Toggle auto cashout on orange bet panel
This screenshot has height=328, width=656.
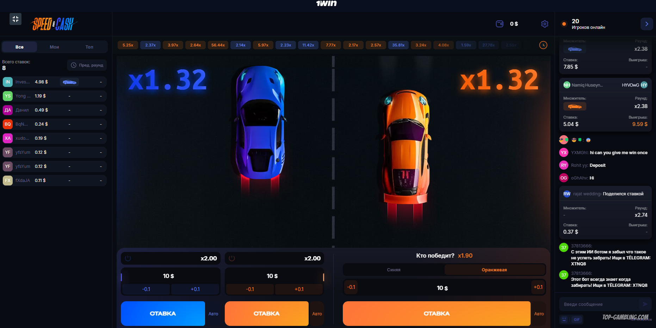(232, 258)
